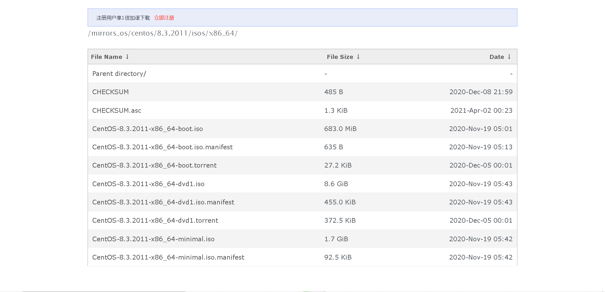Click the mirrors_os segment in breadcrumb path
This screenshot has height=292, width=605.
tap(109, 33)
